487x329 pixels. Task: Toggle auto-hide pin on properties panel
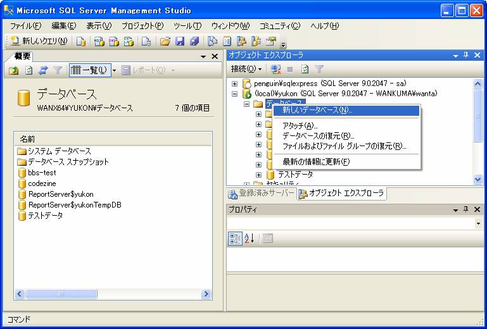466,209
